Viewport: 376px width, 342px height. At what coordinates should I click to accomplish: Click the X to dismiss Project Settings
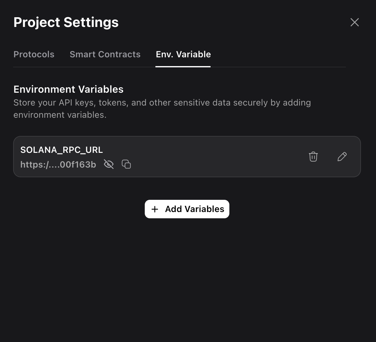click(354, 22)
